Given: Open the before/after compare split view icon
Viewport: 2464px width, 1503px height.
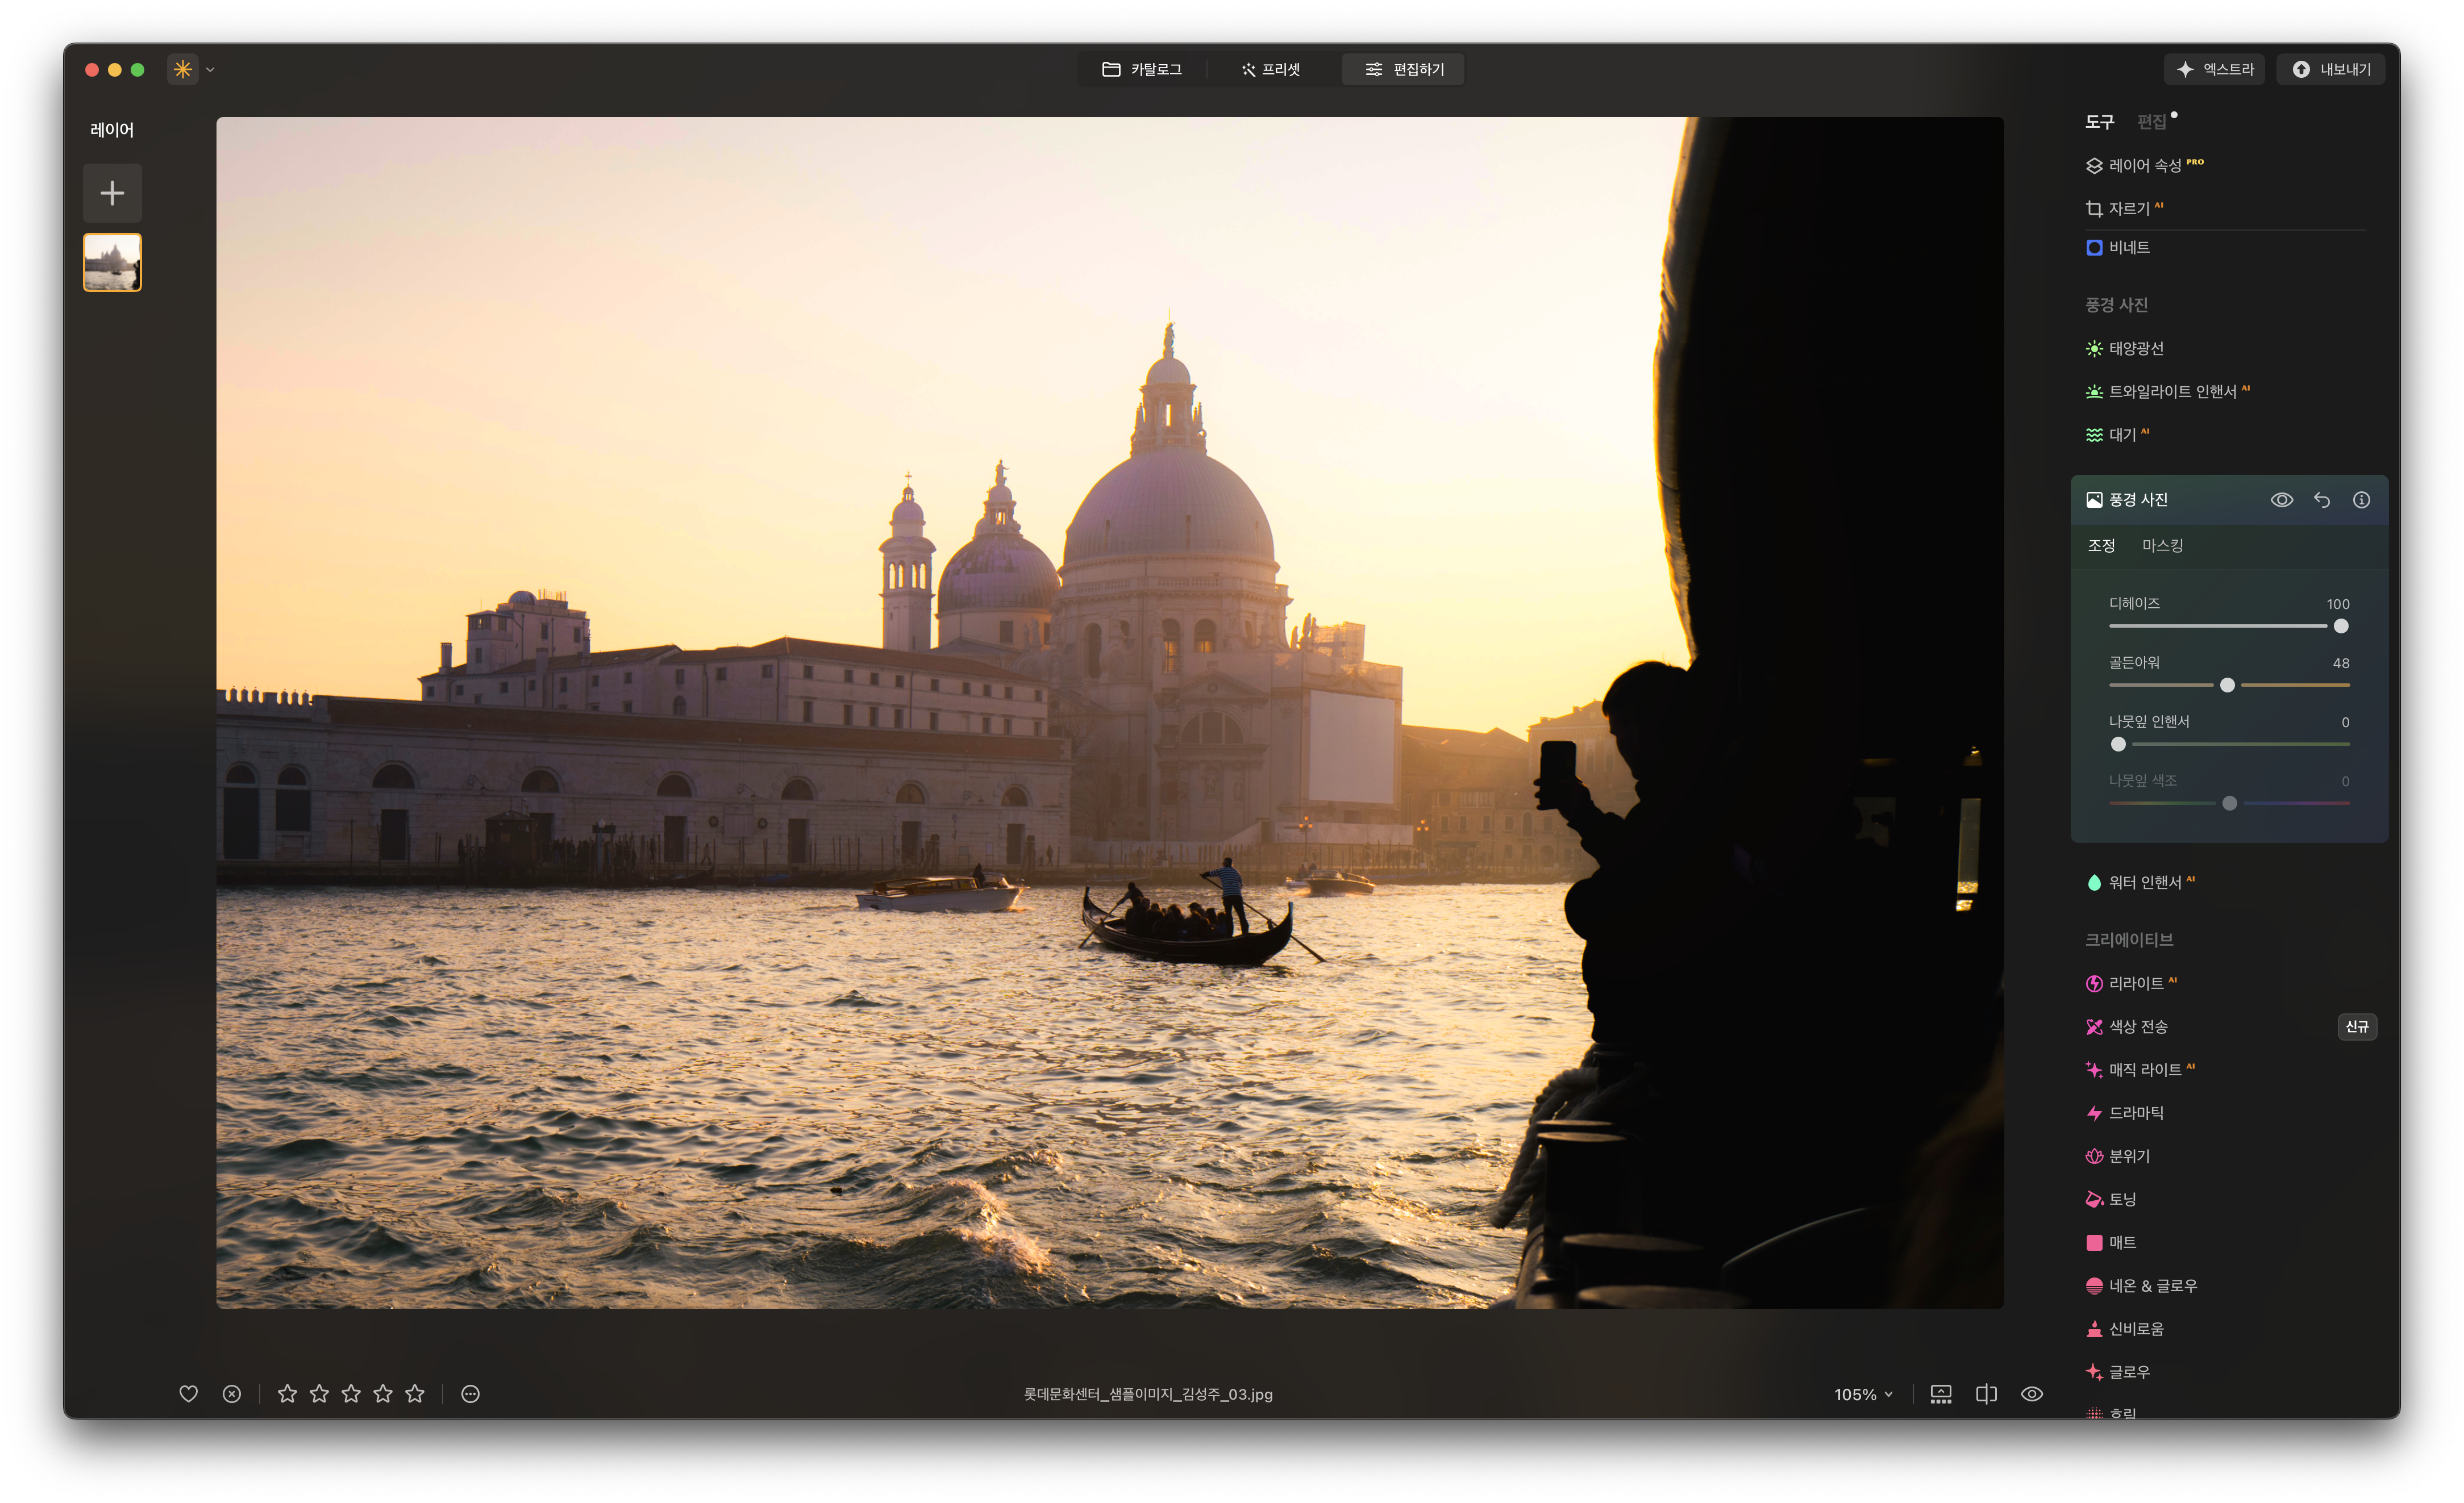Looking at the screenshot, I should (1986, 1393).
